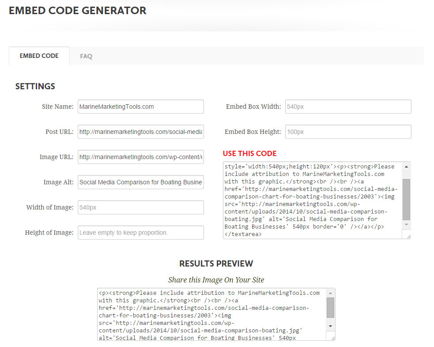This screenshot has width=434, height=347.
Task: Click into the Image URL field
Action: coord(140,157)
